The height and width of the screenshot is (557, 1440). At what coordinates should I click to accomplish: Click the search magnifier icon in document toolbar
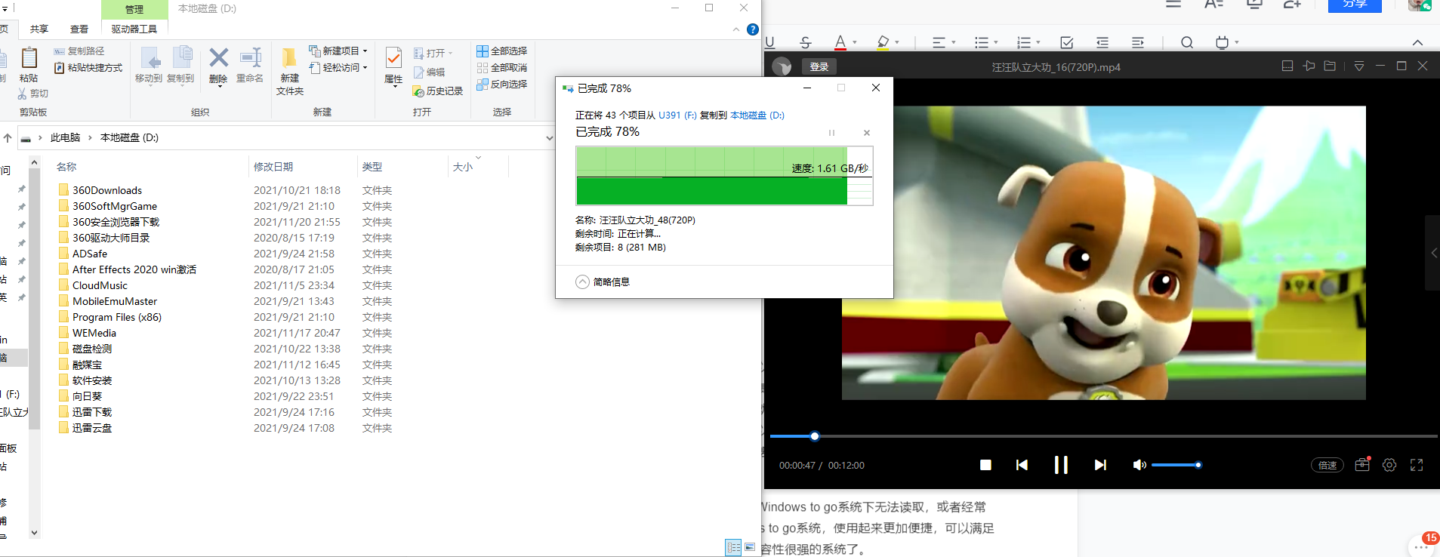1187,43
